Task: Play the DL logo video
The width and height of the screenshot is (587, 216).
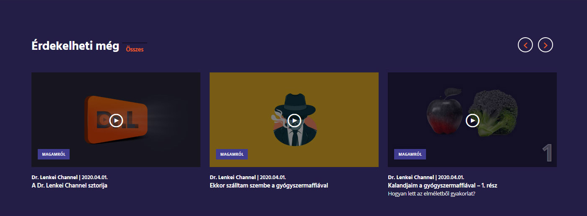Action: click(116, 121)
